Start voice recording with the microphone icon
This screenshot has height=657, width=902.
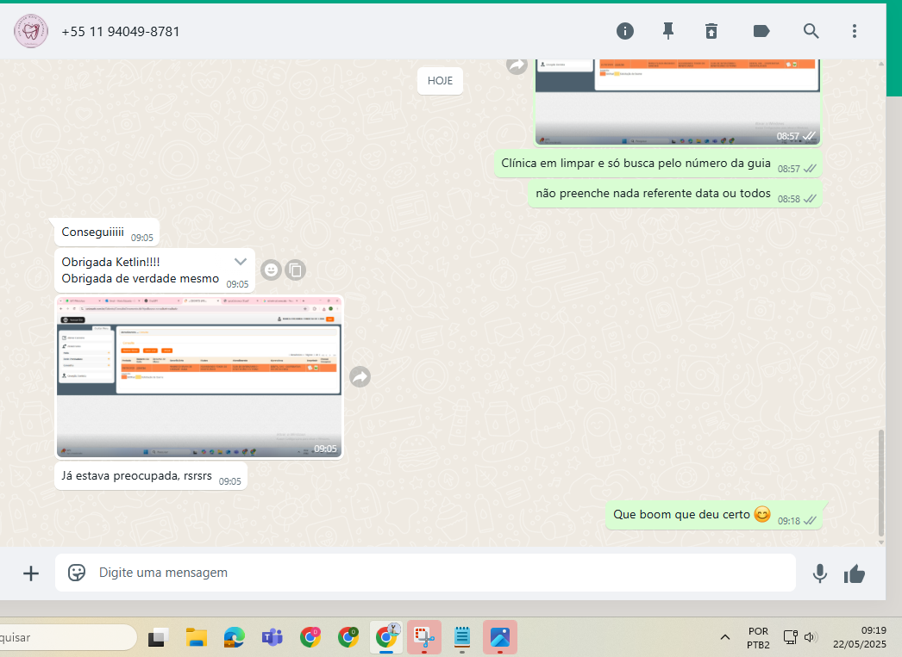click(x=819, y=573)
